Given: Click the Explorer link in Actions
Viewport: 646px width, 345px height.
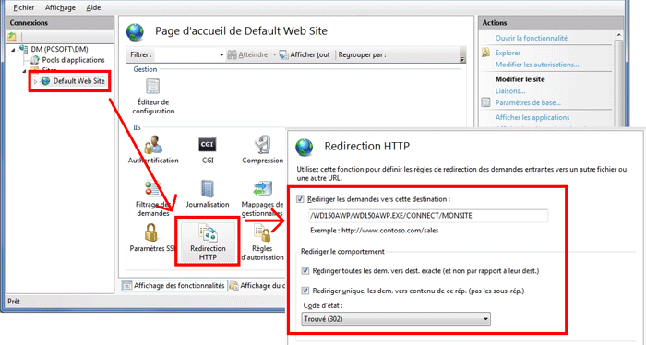Looking at the screenshot, I should click(x=508, y=53).
